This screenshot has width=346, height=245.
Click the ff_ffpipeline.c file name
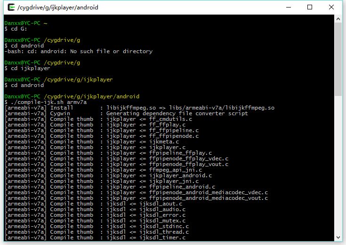tap(174, 131)
